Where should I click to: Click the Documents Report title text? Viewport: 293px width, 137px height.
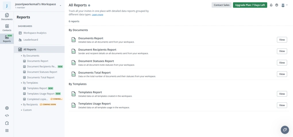[x=91, y=38]
